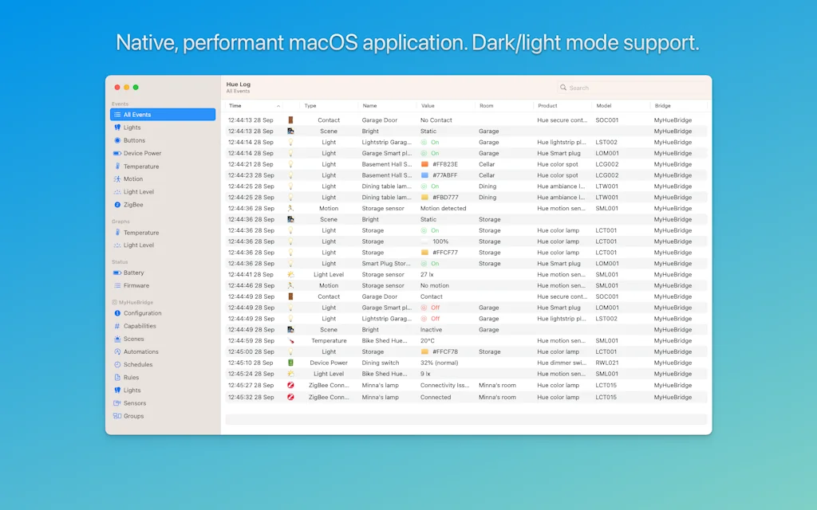Open the Rules bridge section
The image size is (817, 510).
[131, 378]
